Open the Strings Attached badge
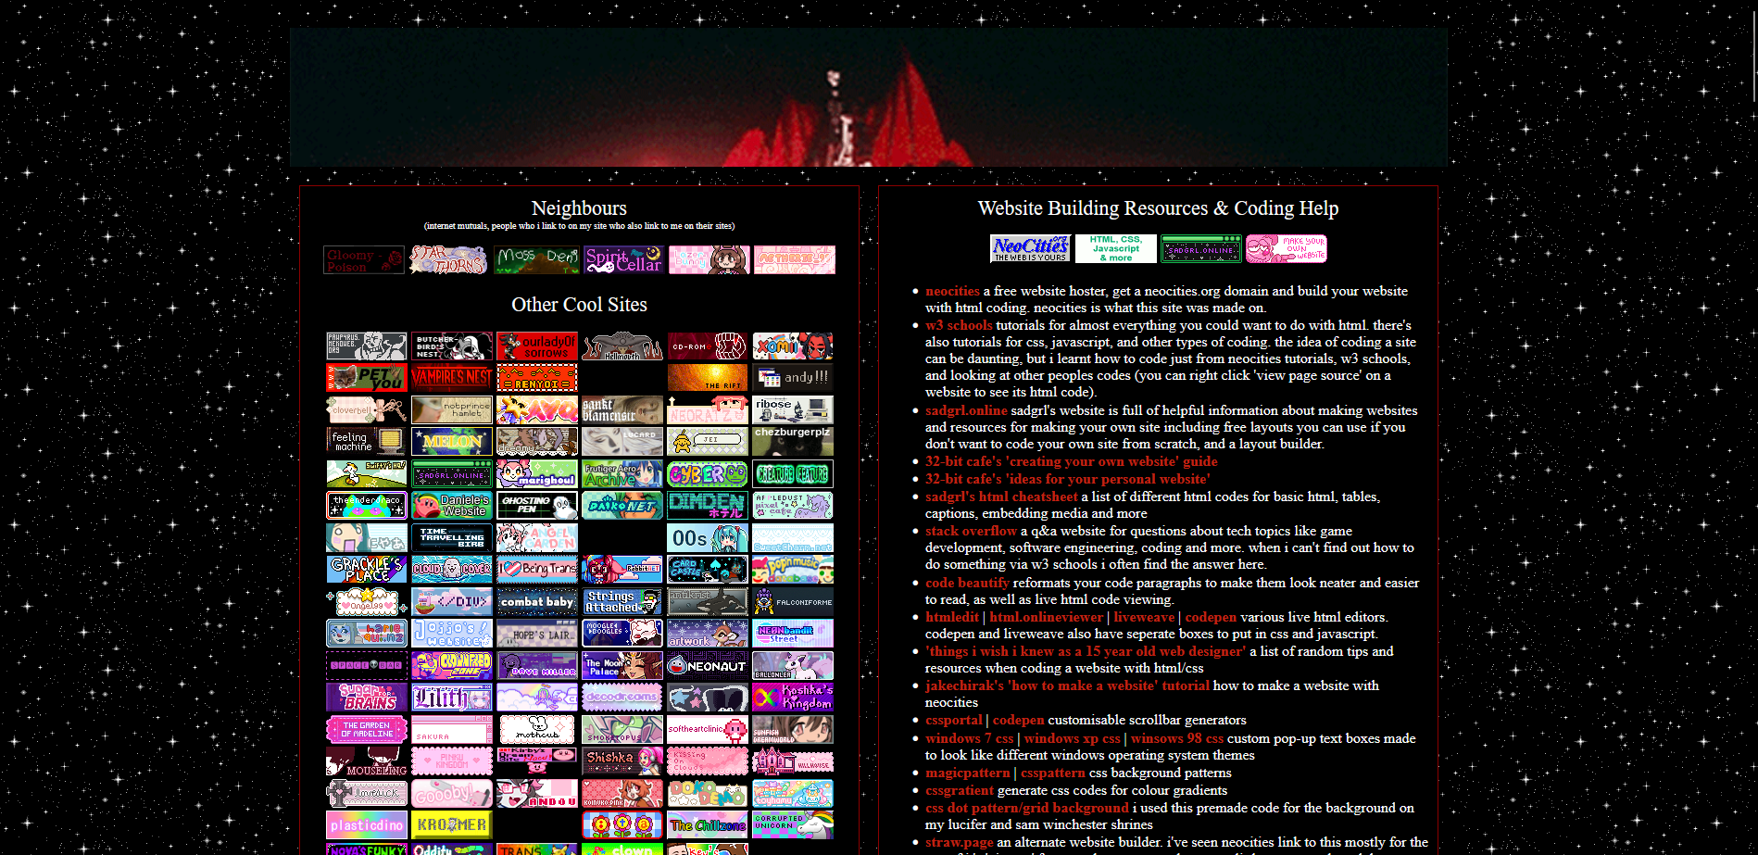The height and width of the screenshot is (855, 1758). click(622, 602)
